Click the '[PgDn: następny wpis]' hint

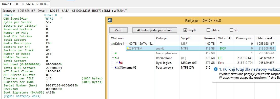[22, 96]
